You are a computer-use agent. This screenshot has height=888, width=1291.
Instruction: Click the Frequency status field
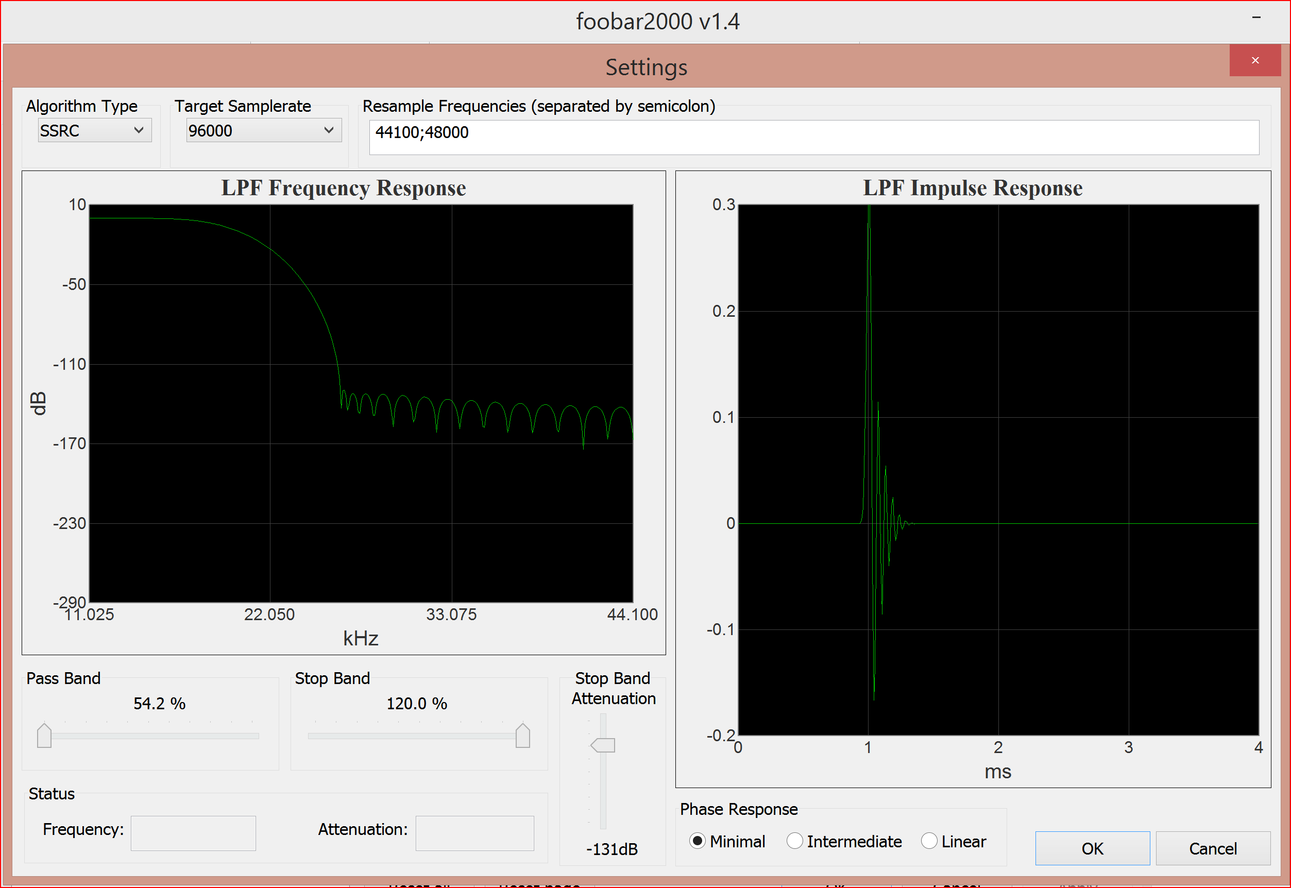tap(193, 832)
